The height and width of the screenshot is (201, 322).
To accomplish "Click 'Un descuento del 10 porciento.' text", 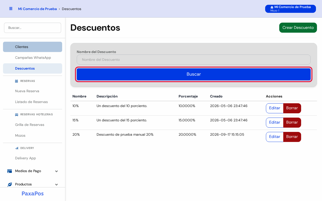I will click(x=122, y=106).
